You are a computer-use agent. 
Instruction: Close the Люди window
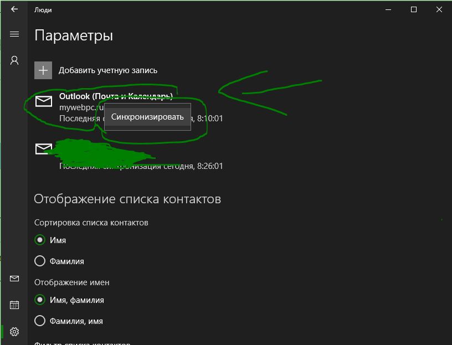[439, 9]
